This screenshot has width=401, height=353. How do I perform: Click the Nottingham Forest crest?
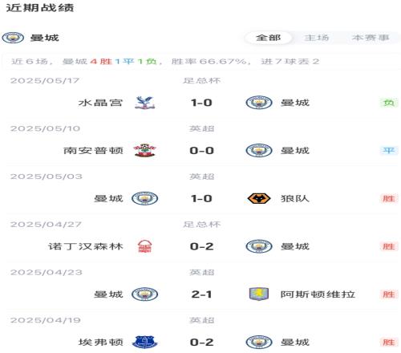tap(144, 246)
